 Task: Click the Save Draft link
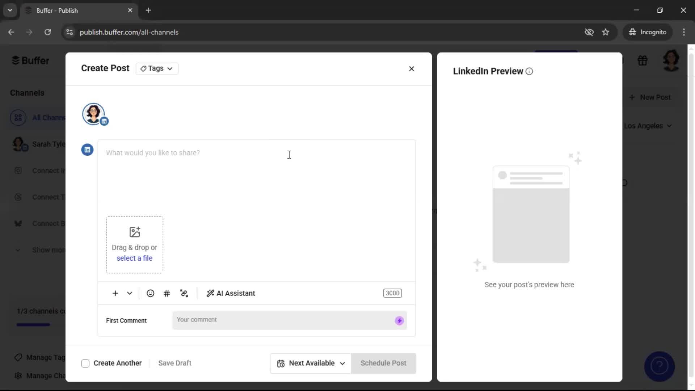[175, 363]
